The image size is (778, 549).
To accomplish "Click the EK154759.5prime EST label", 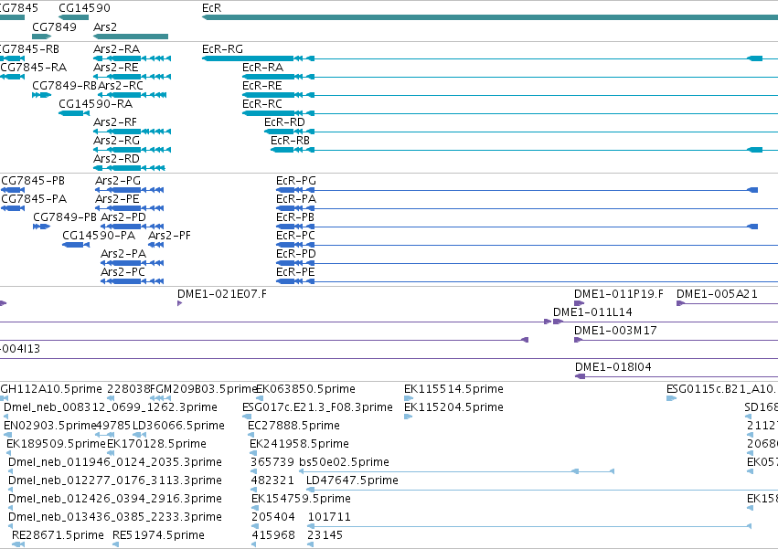I will tap(301, 500).
